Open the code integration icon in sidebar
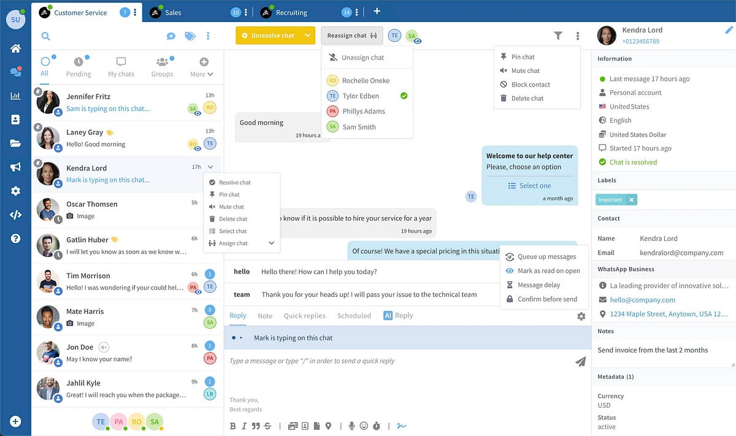 coord(15,215)
